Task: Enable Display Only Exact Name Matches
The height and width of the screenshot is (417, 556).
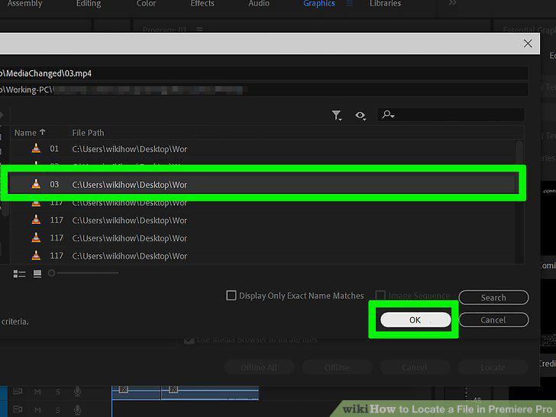Action: pyautogui.click(x=231, y=296)
